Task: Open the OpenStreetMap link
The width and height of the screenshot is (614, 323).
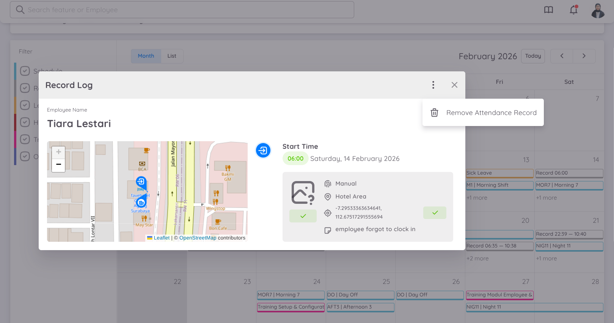Action: pyautogui.click(x=198, y=238)
